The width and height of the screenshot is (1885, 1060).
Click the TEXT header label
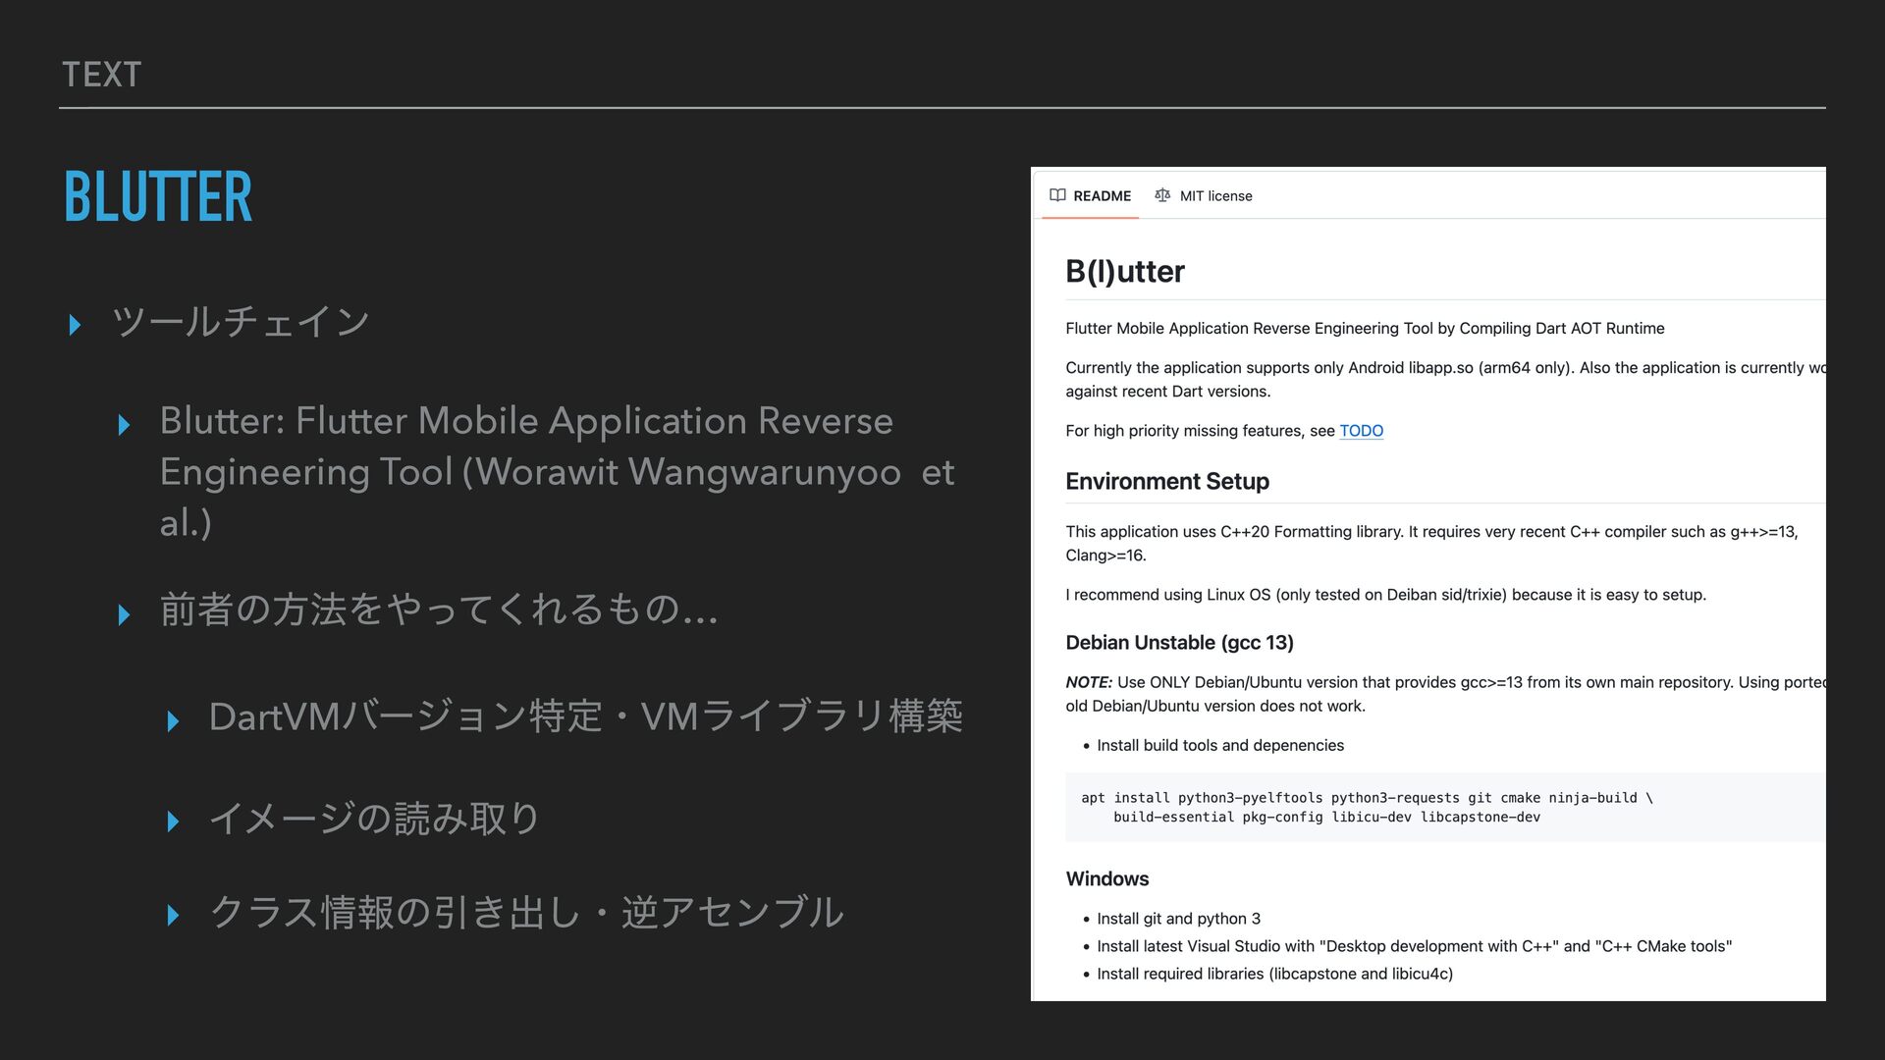click(102, 75)
